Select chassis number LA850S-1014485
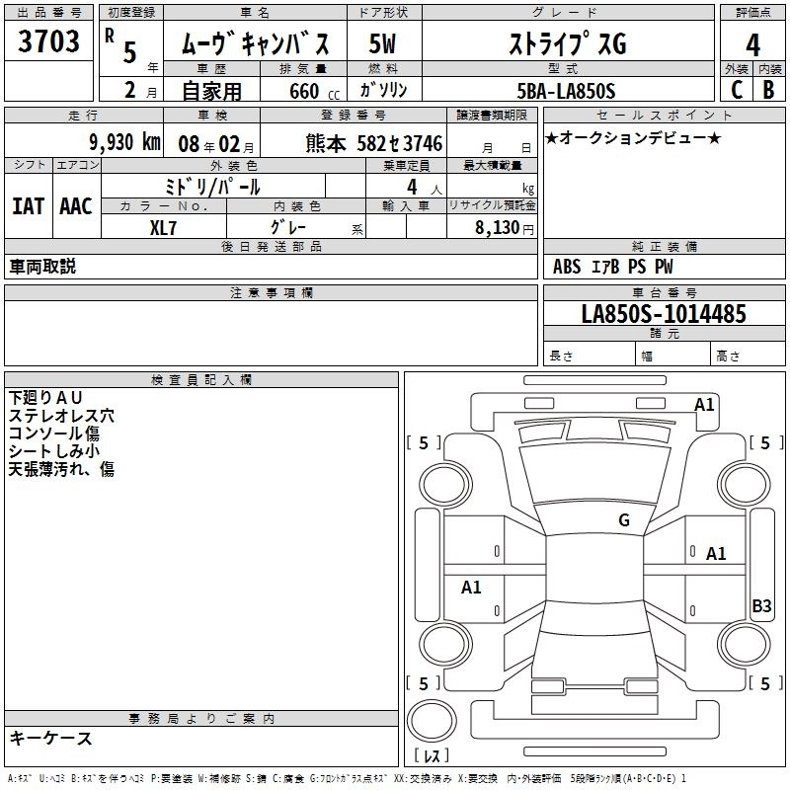 (664, 314)
